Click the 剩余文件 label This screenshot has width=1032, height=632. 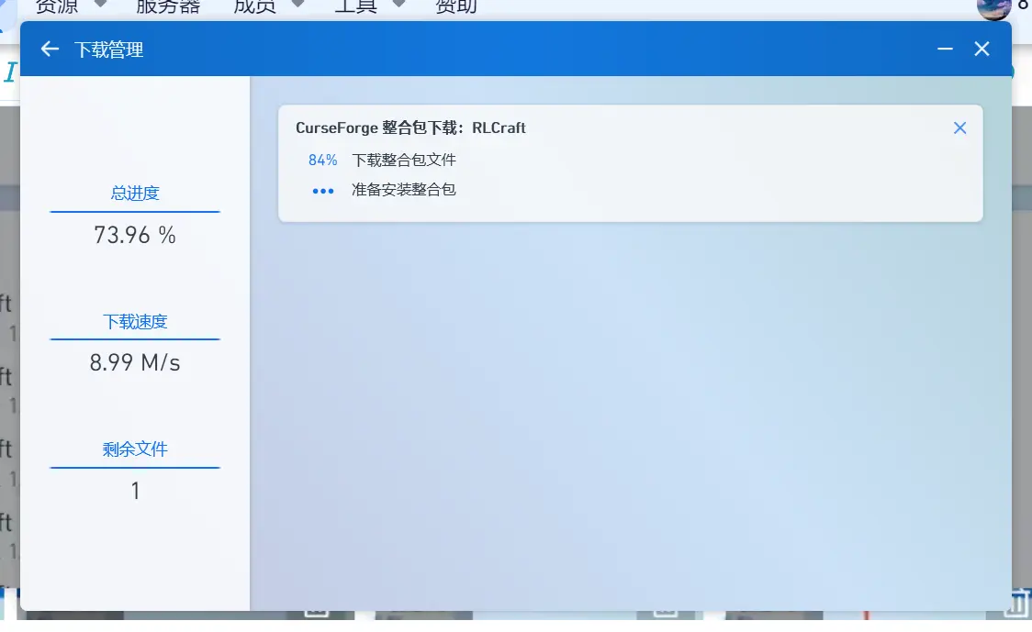pyautogui.click(x=134, y=449)
